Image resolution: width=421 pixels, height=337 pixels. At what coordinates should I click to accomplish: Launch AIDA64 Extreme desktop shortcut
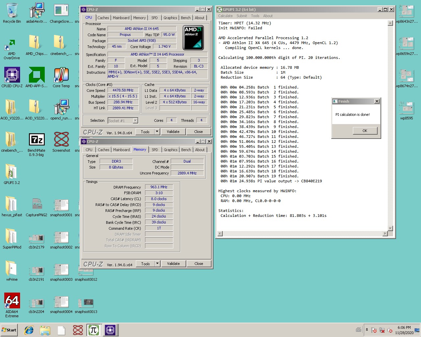click(x=12, y=305)
